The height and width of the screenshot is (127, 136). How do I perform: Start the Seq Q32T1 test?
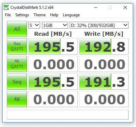pyautogui.click(x=17, y=46)
